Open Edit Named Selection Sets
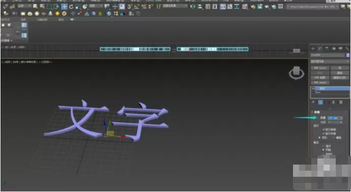The image size is (351, 192). [159, 7]
